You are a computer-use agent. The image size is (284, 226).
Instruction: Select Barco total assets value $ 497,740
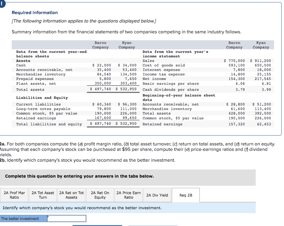[x=100, y=89]
